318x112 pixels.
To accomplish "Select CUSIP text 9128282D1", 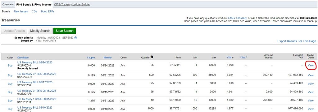I will click(x=24, y=102).
